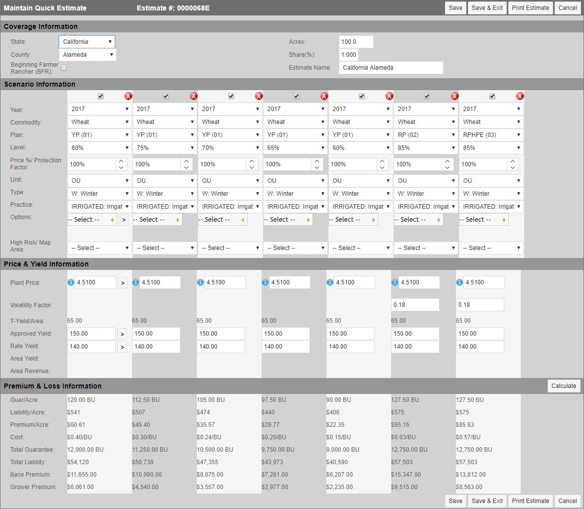The width and height of the screenshot is (584, 509).
Task: Click Save in the header bar
Action: tap(455, 8)
